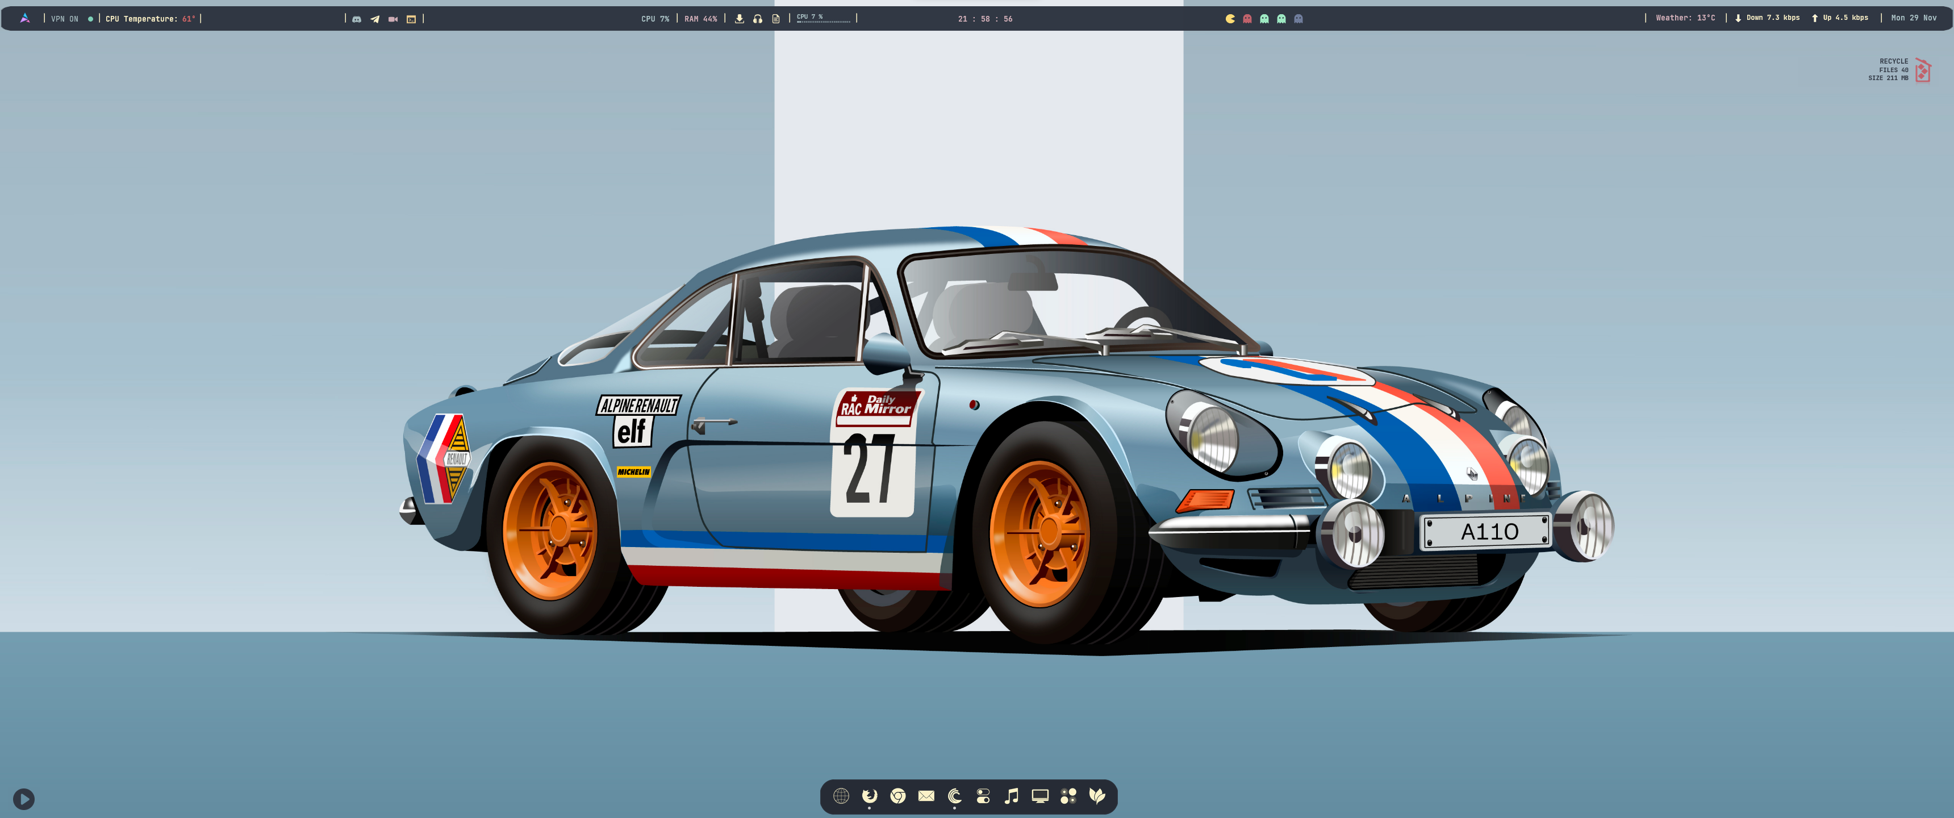This screenshot has width=1954, height=818.
Task: Open Telegram paper plane icon
Action: tap(375, 19)
